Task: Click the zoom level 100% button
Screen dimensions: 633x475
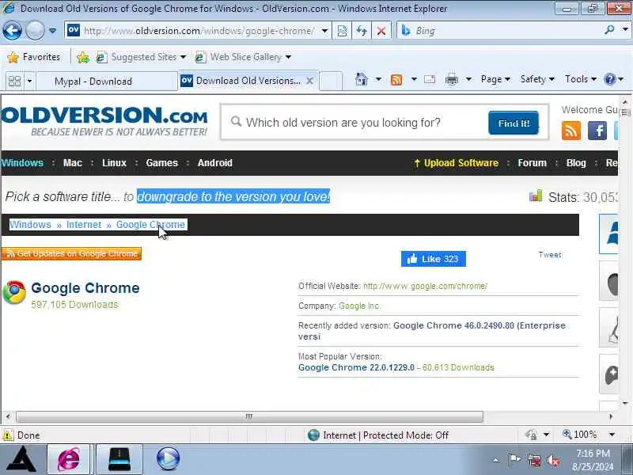Action: 580,435
